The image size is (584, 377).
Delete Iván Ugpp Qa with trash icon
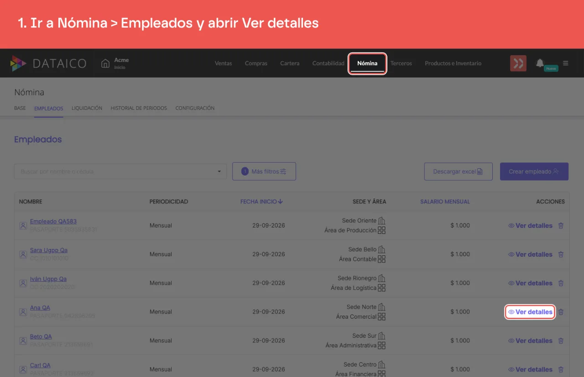click(x=561, y=283)
